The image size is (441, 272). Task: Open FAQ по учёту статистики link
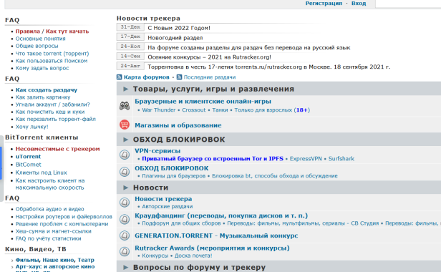(49, 238)
